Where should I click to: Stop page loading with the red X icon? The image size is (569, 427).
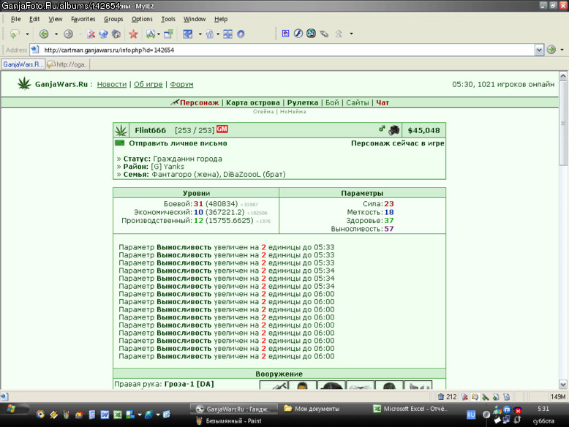point(91,34)
